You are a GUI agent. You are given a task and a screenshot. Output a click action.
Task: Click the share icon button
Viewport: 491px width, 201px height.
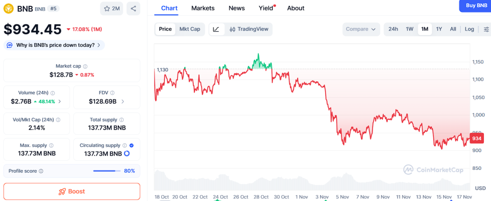point(133,8)
